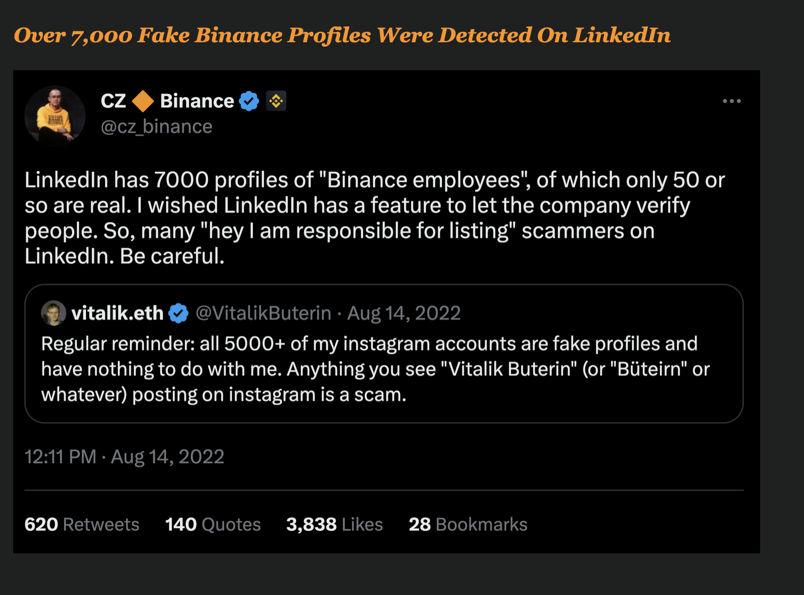804x595 pixels.
Task: View the 620 Retweets list
Action: 82,524
